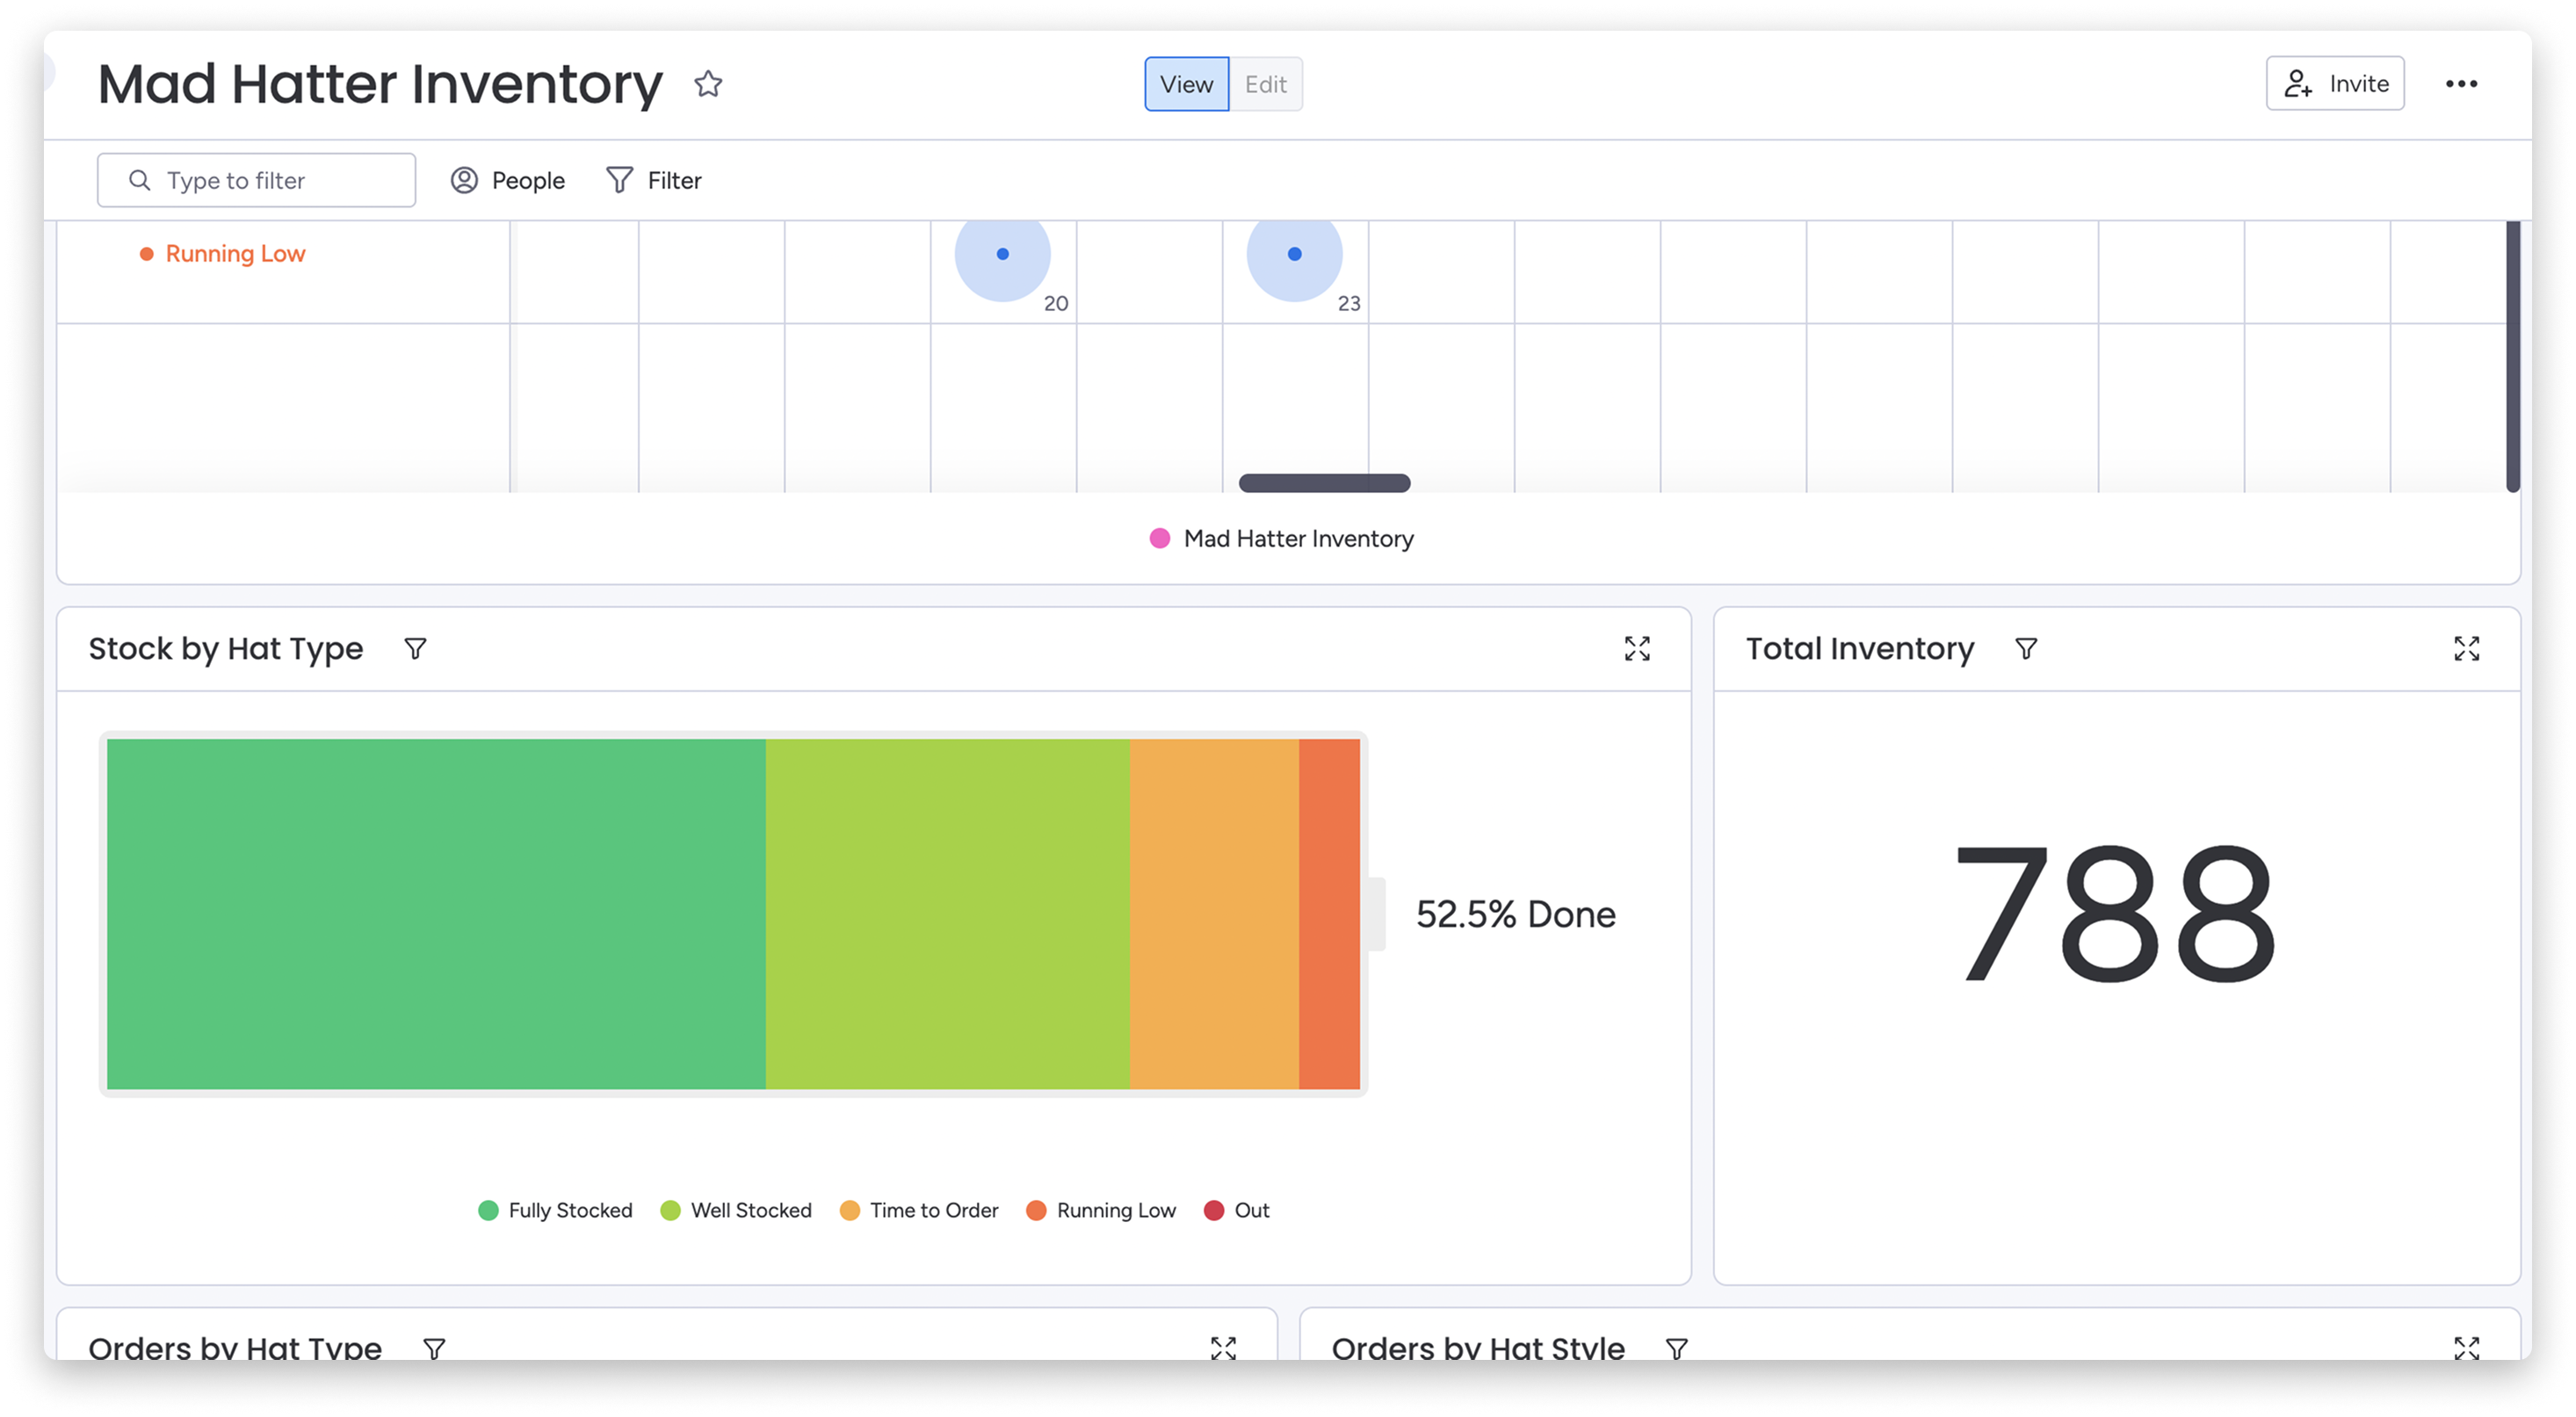Click the Running Low red-orange bar segment
This screenshot has height=1417, width=2576.
click(1329, 914)
